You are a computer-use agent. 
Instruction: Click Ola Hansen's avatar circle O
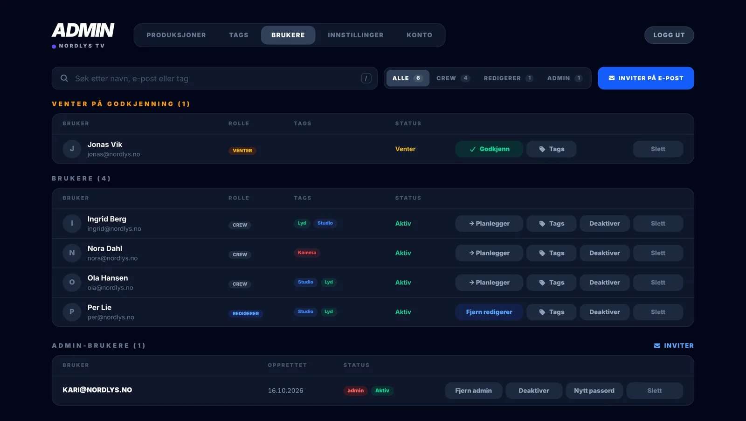point(72,282)
